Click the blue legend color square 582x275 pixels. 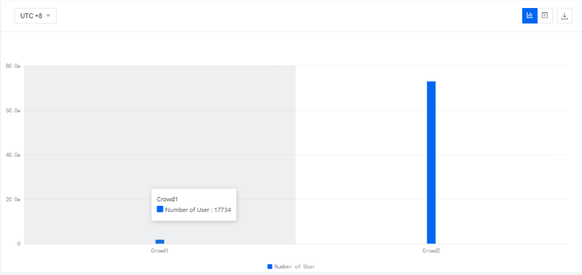coord(270,266)
